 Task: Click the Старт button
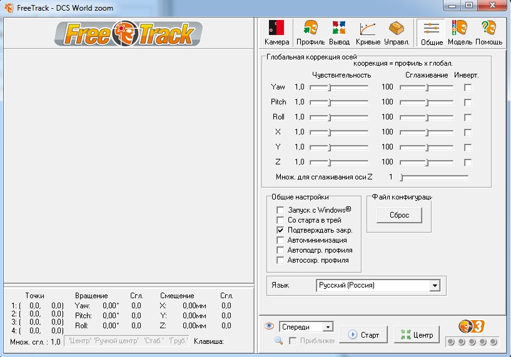tap(363, 334)
